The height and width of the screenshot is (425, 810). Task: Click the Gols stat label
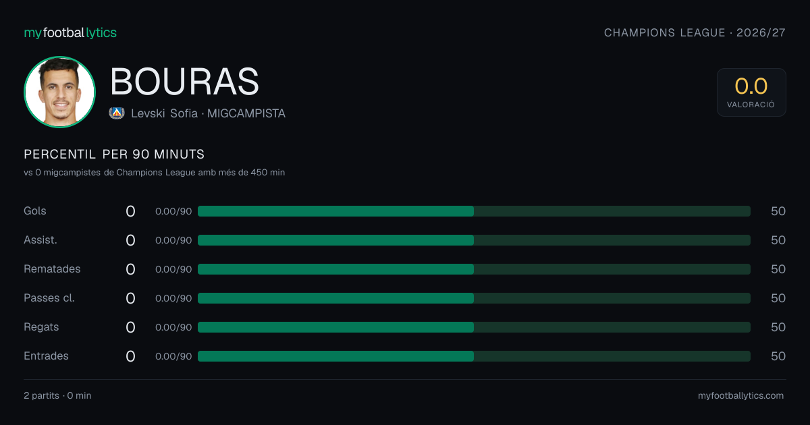[x=35, y=211]
